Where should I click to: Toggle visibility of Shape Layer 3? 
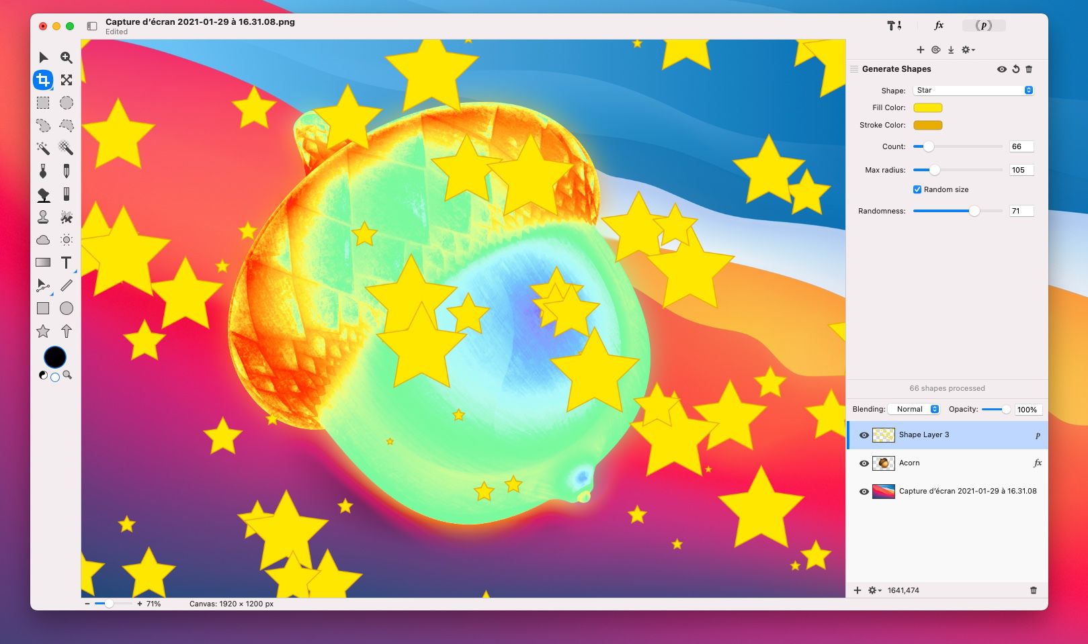[864, 435]
